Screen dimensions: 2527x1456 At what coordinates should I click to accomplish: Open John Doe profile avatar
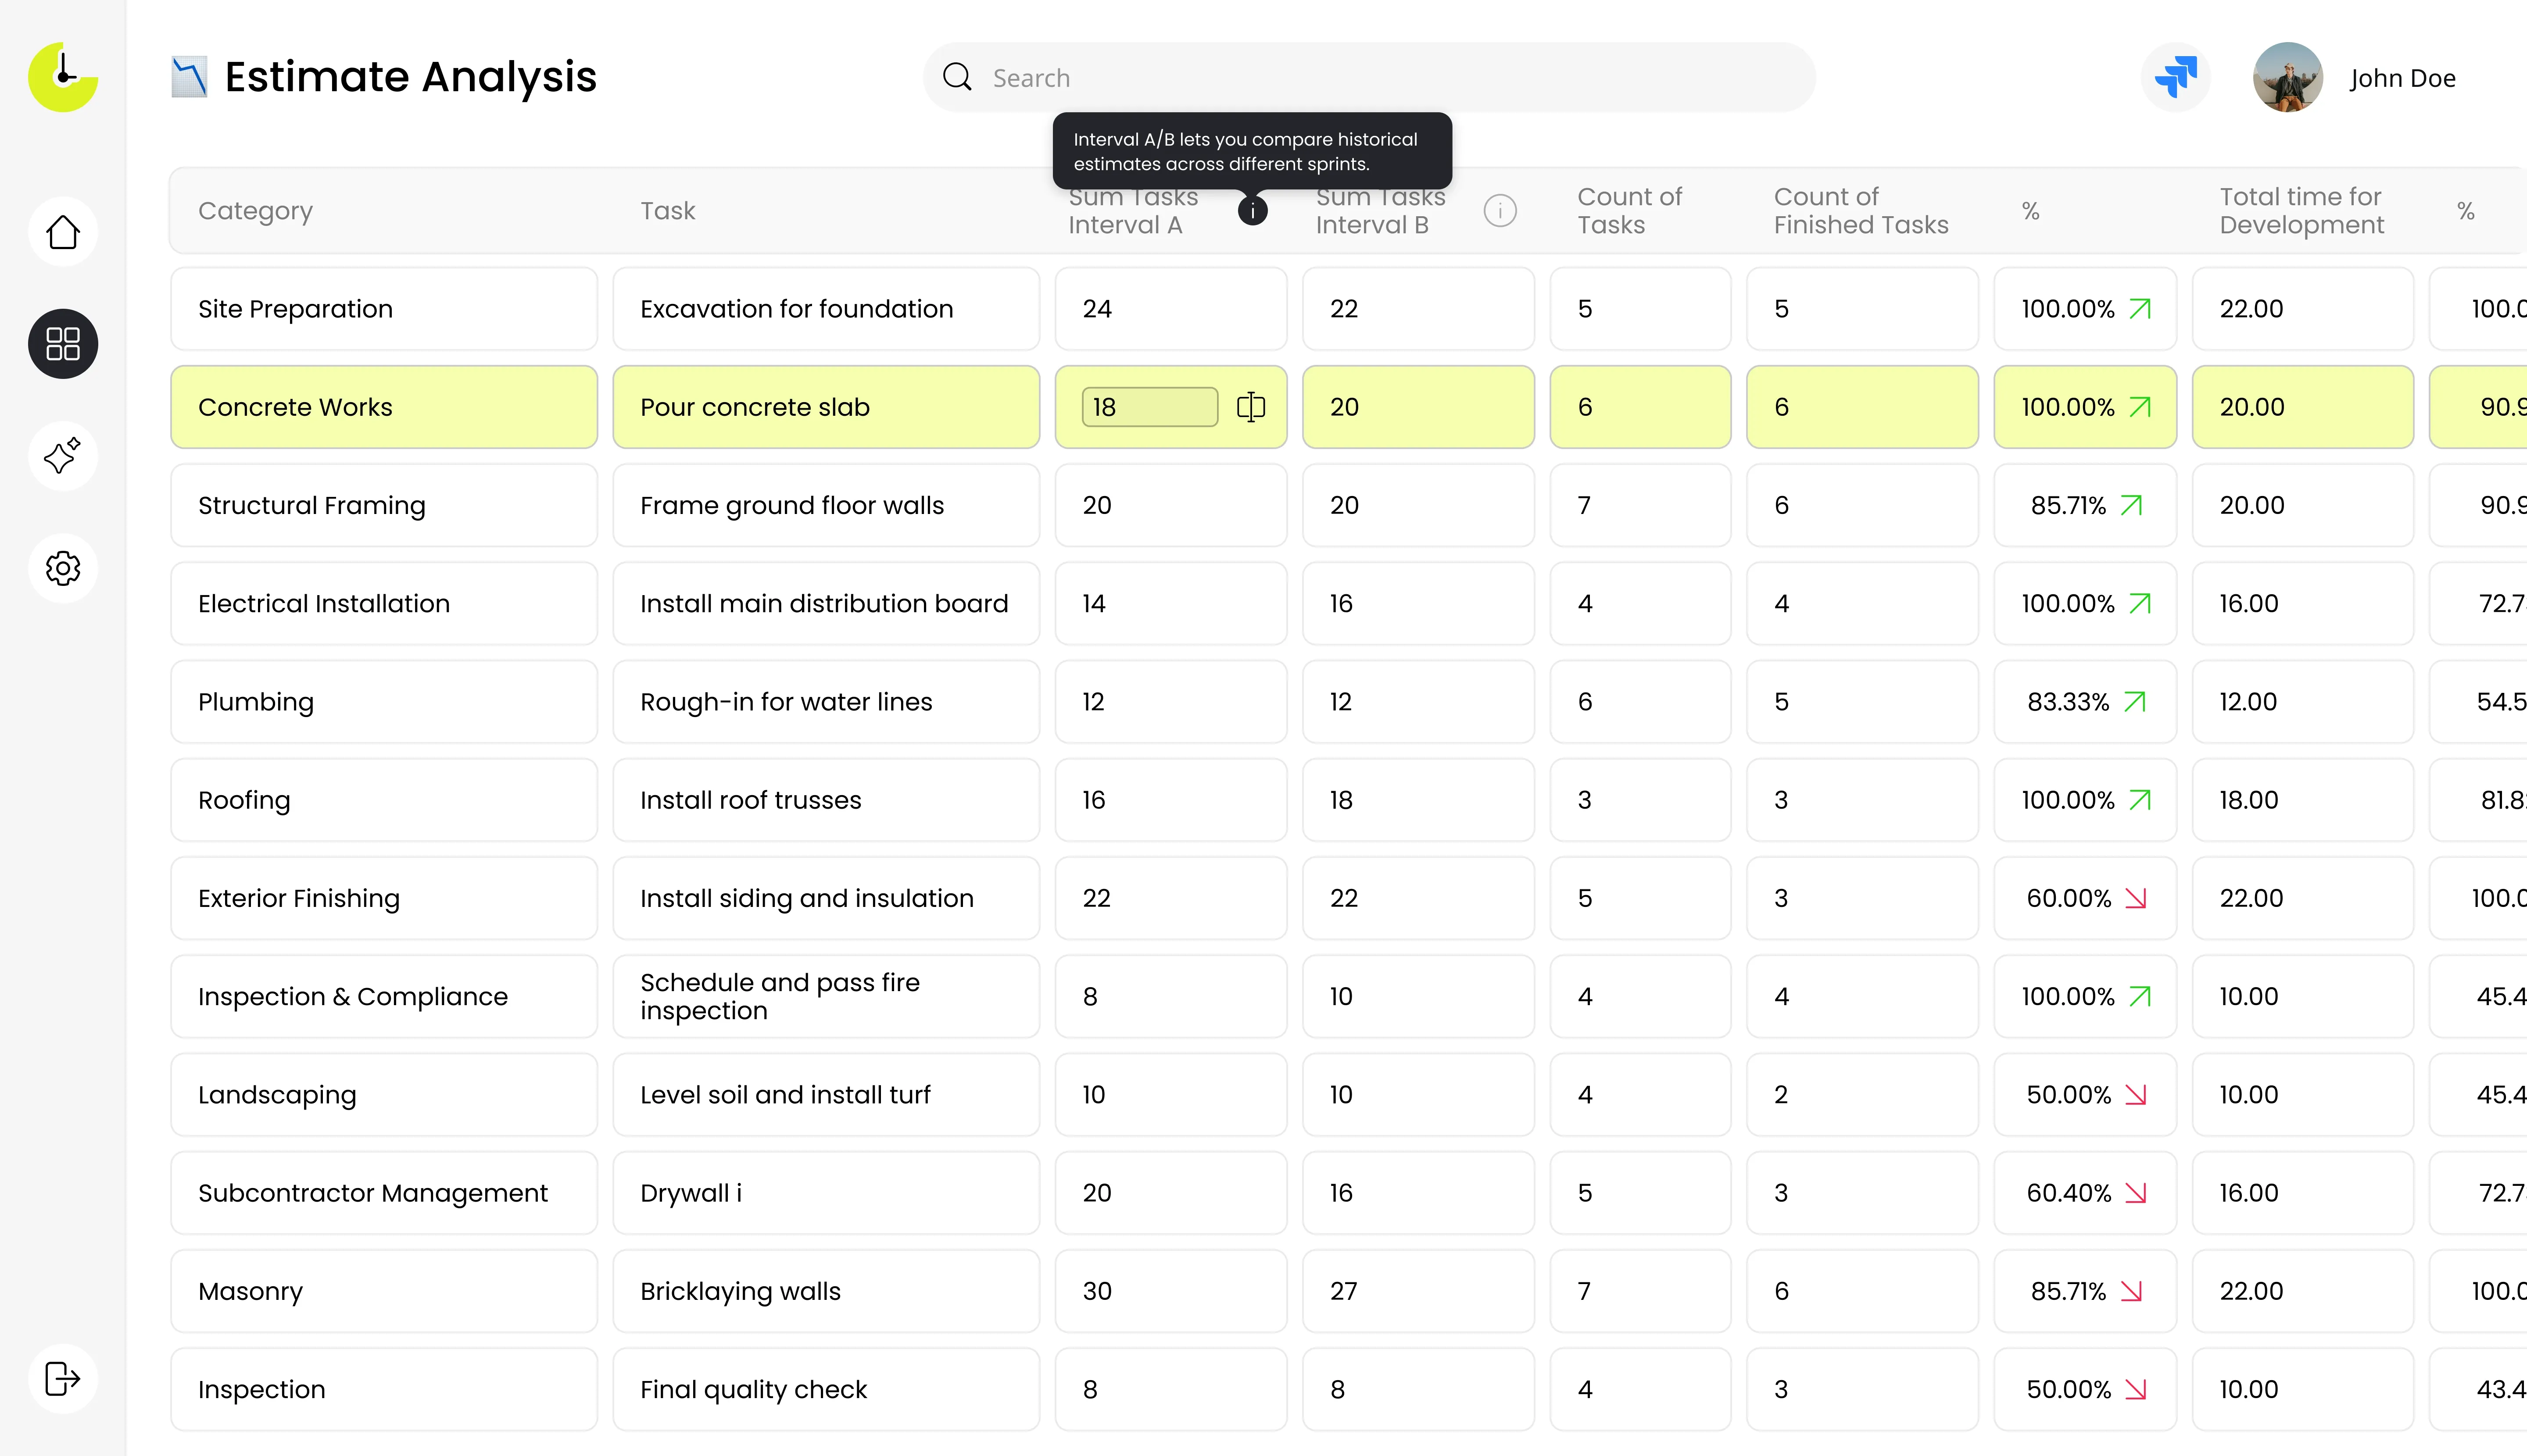[2287, 77]
